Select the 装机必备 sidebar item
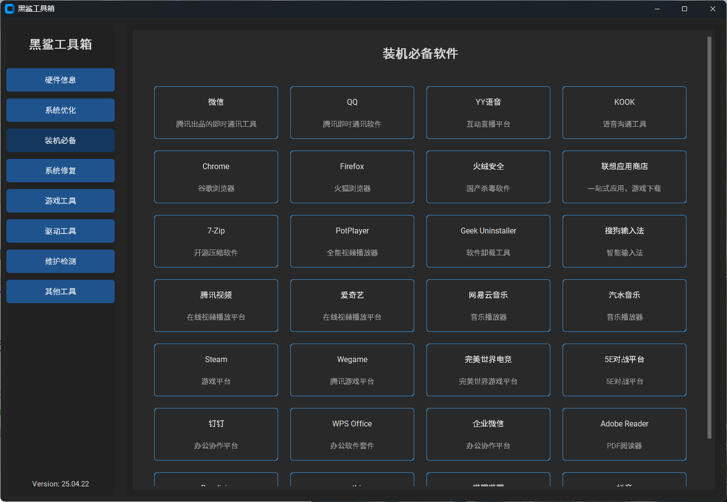The height and width of the screenshot is (502, 727). 61,140
